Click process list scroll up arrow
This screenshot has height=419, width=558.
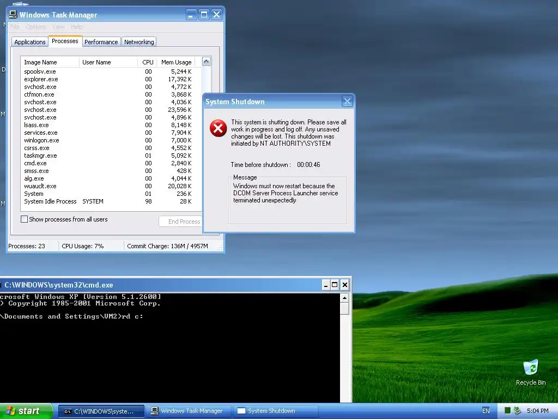(x=207, y=62)
